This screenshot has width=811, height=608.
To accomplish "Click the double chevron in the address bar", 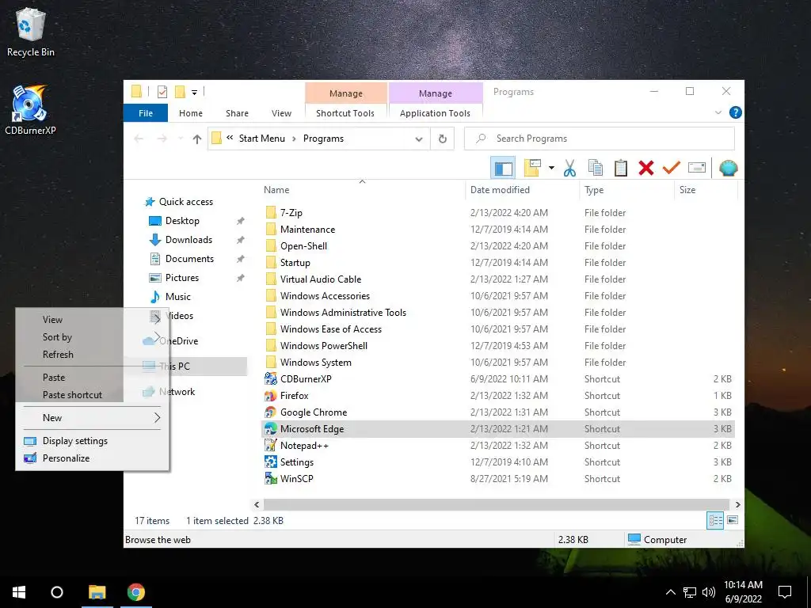I will point(230,138).
